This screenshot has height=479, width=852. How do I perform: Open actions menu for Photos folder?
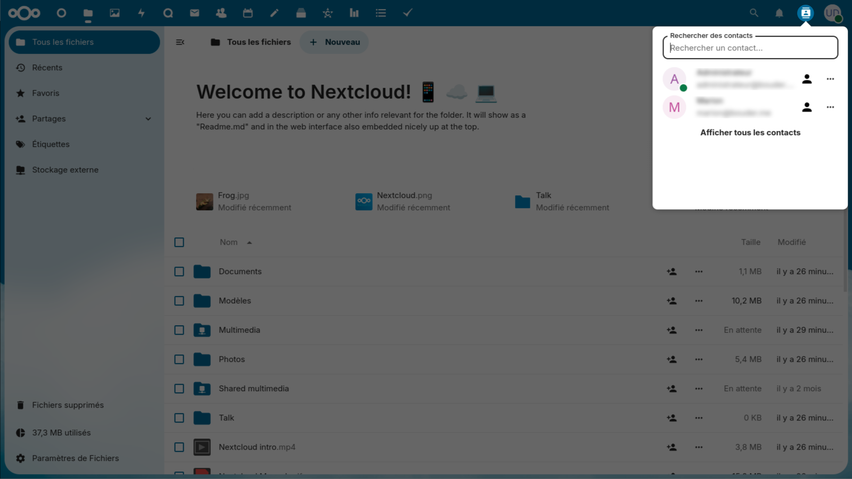pyautogui.click(x=699, y=359)
